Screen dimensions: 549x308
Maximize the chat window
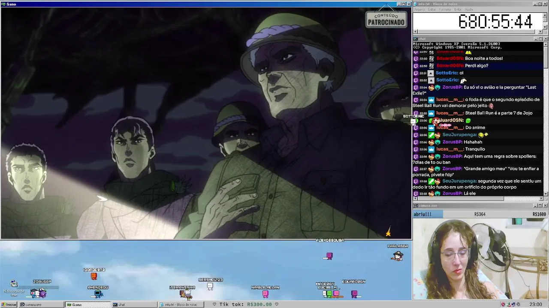(x=540, y=38)
